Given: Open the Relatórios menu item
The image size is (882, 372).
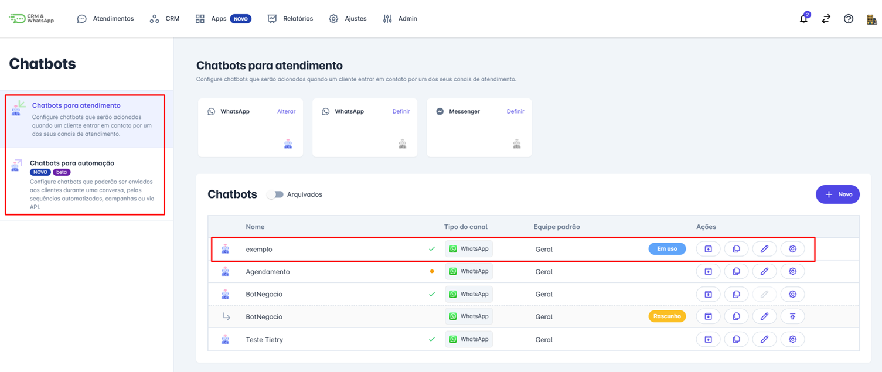Looking at the screenshot, I should [297, 18].
